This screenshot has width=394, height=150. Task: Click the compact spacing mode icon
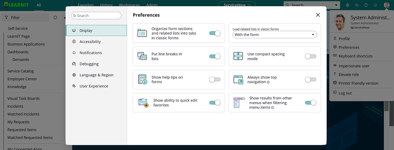[238, 56]
